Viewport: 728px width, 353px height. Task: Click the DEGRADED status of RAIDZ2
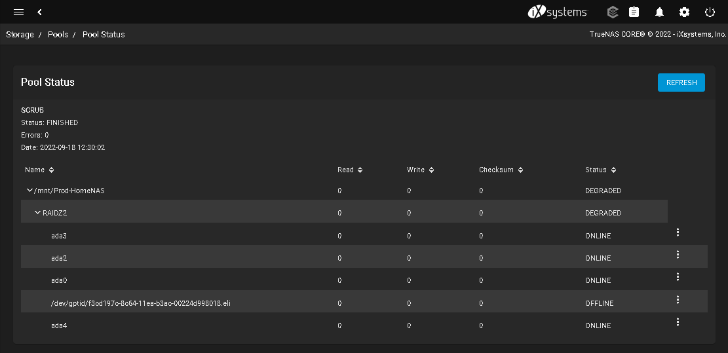603,213
